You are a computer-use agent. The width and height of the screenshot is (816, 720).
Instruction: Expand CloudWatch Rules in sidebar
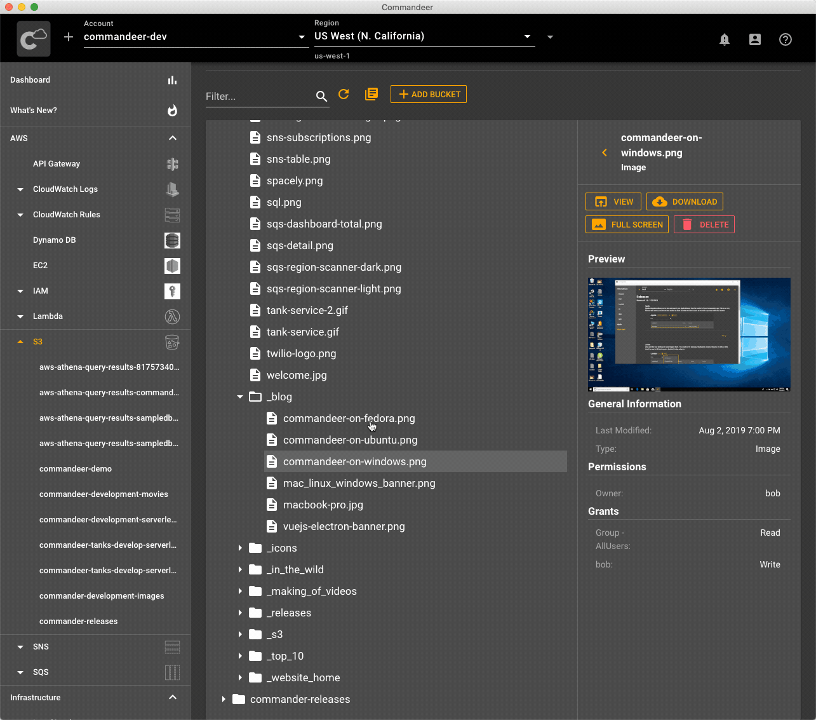coord(20,215)
